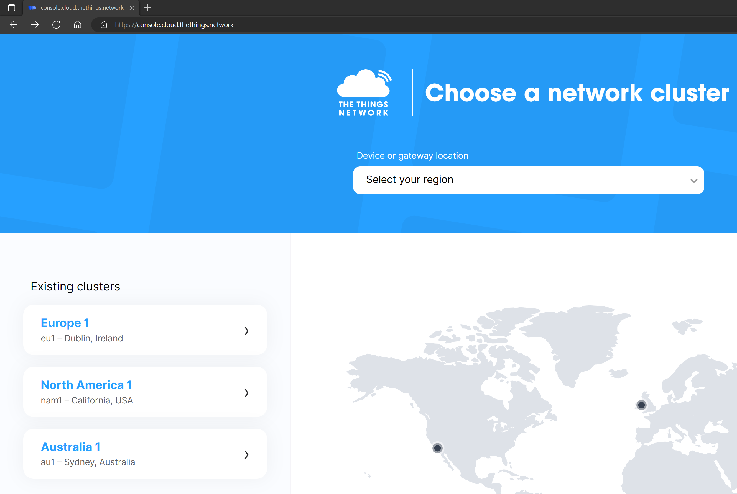
Task: Open the Australia 1 cluster
Action: point(146,454)
